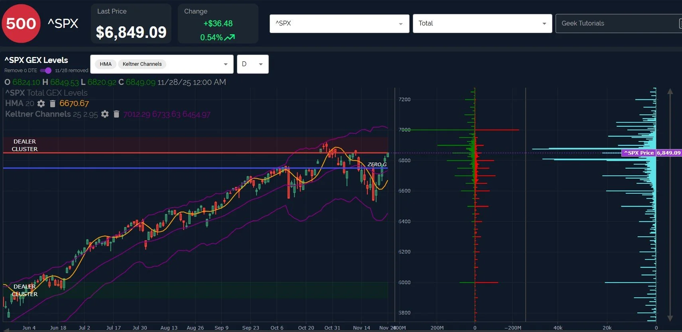682x332 pixels.
Task: Expand the indicators multi-select dropdown arrow
Action: point(226,64)
